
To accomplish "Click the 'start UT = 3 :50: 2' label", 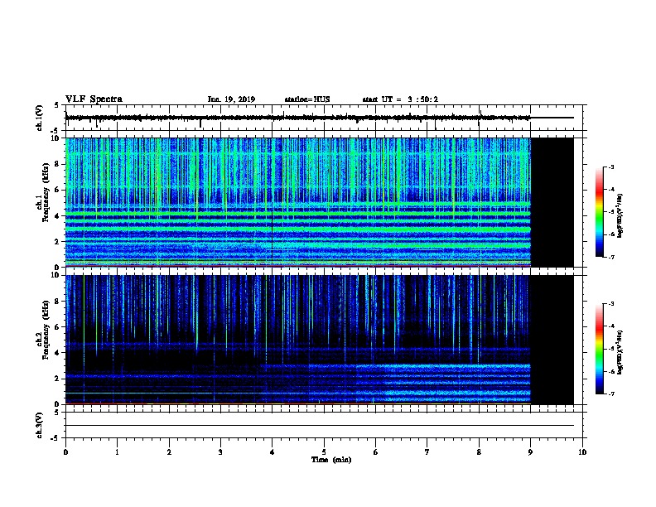I will [x=400, y=99].
